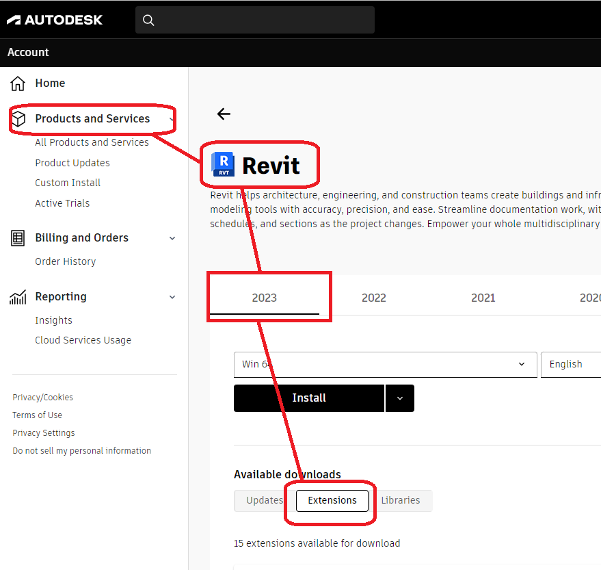
Task: Click the search magnifier icon
Action: 148,20
